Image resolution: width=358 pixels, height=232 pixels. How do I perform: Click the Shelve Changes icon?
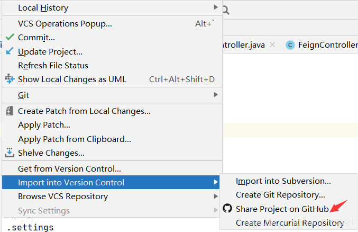point(10,153)
